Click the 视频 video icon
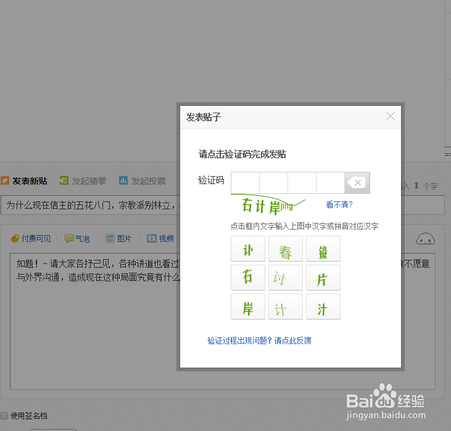This screenshot has width=451, height=431. 152,238
